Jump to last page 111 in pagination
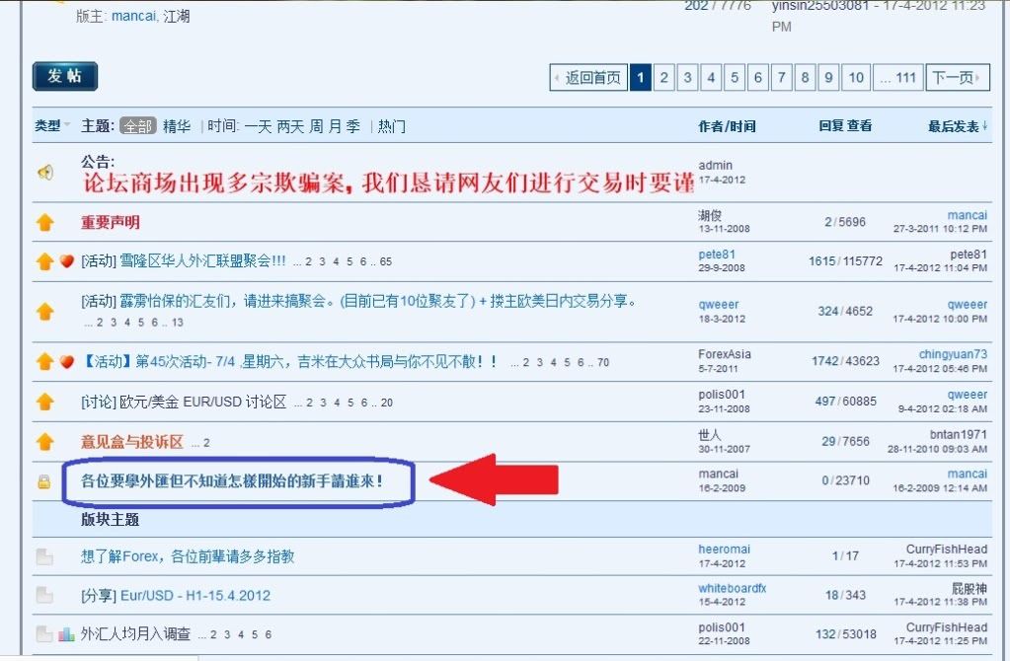 pos(897,78)
